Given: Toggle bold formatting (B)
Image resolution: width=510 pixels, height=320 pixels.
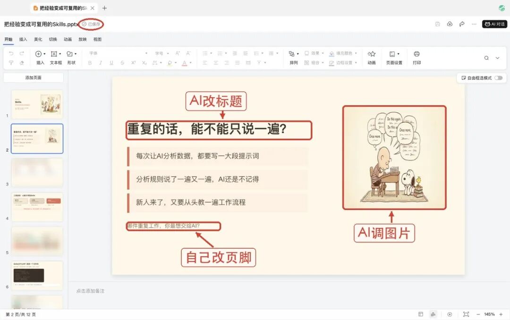Looking at the screenshot, I should [90, 63].
